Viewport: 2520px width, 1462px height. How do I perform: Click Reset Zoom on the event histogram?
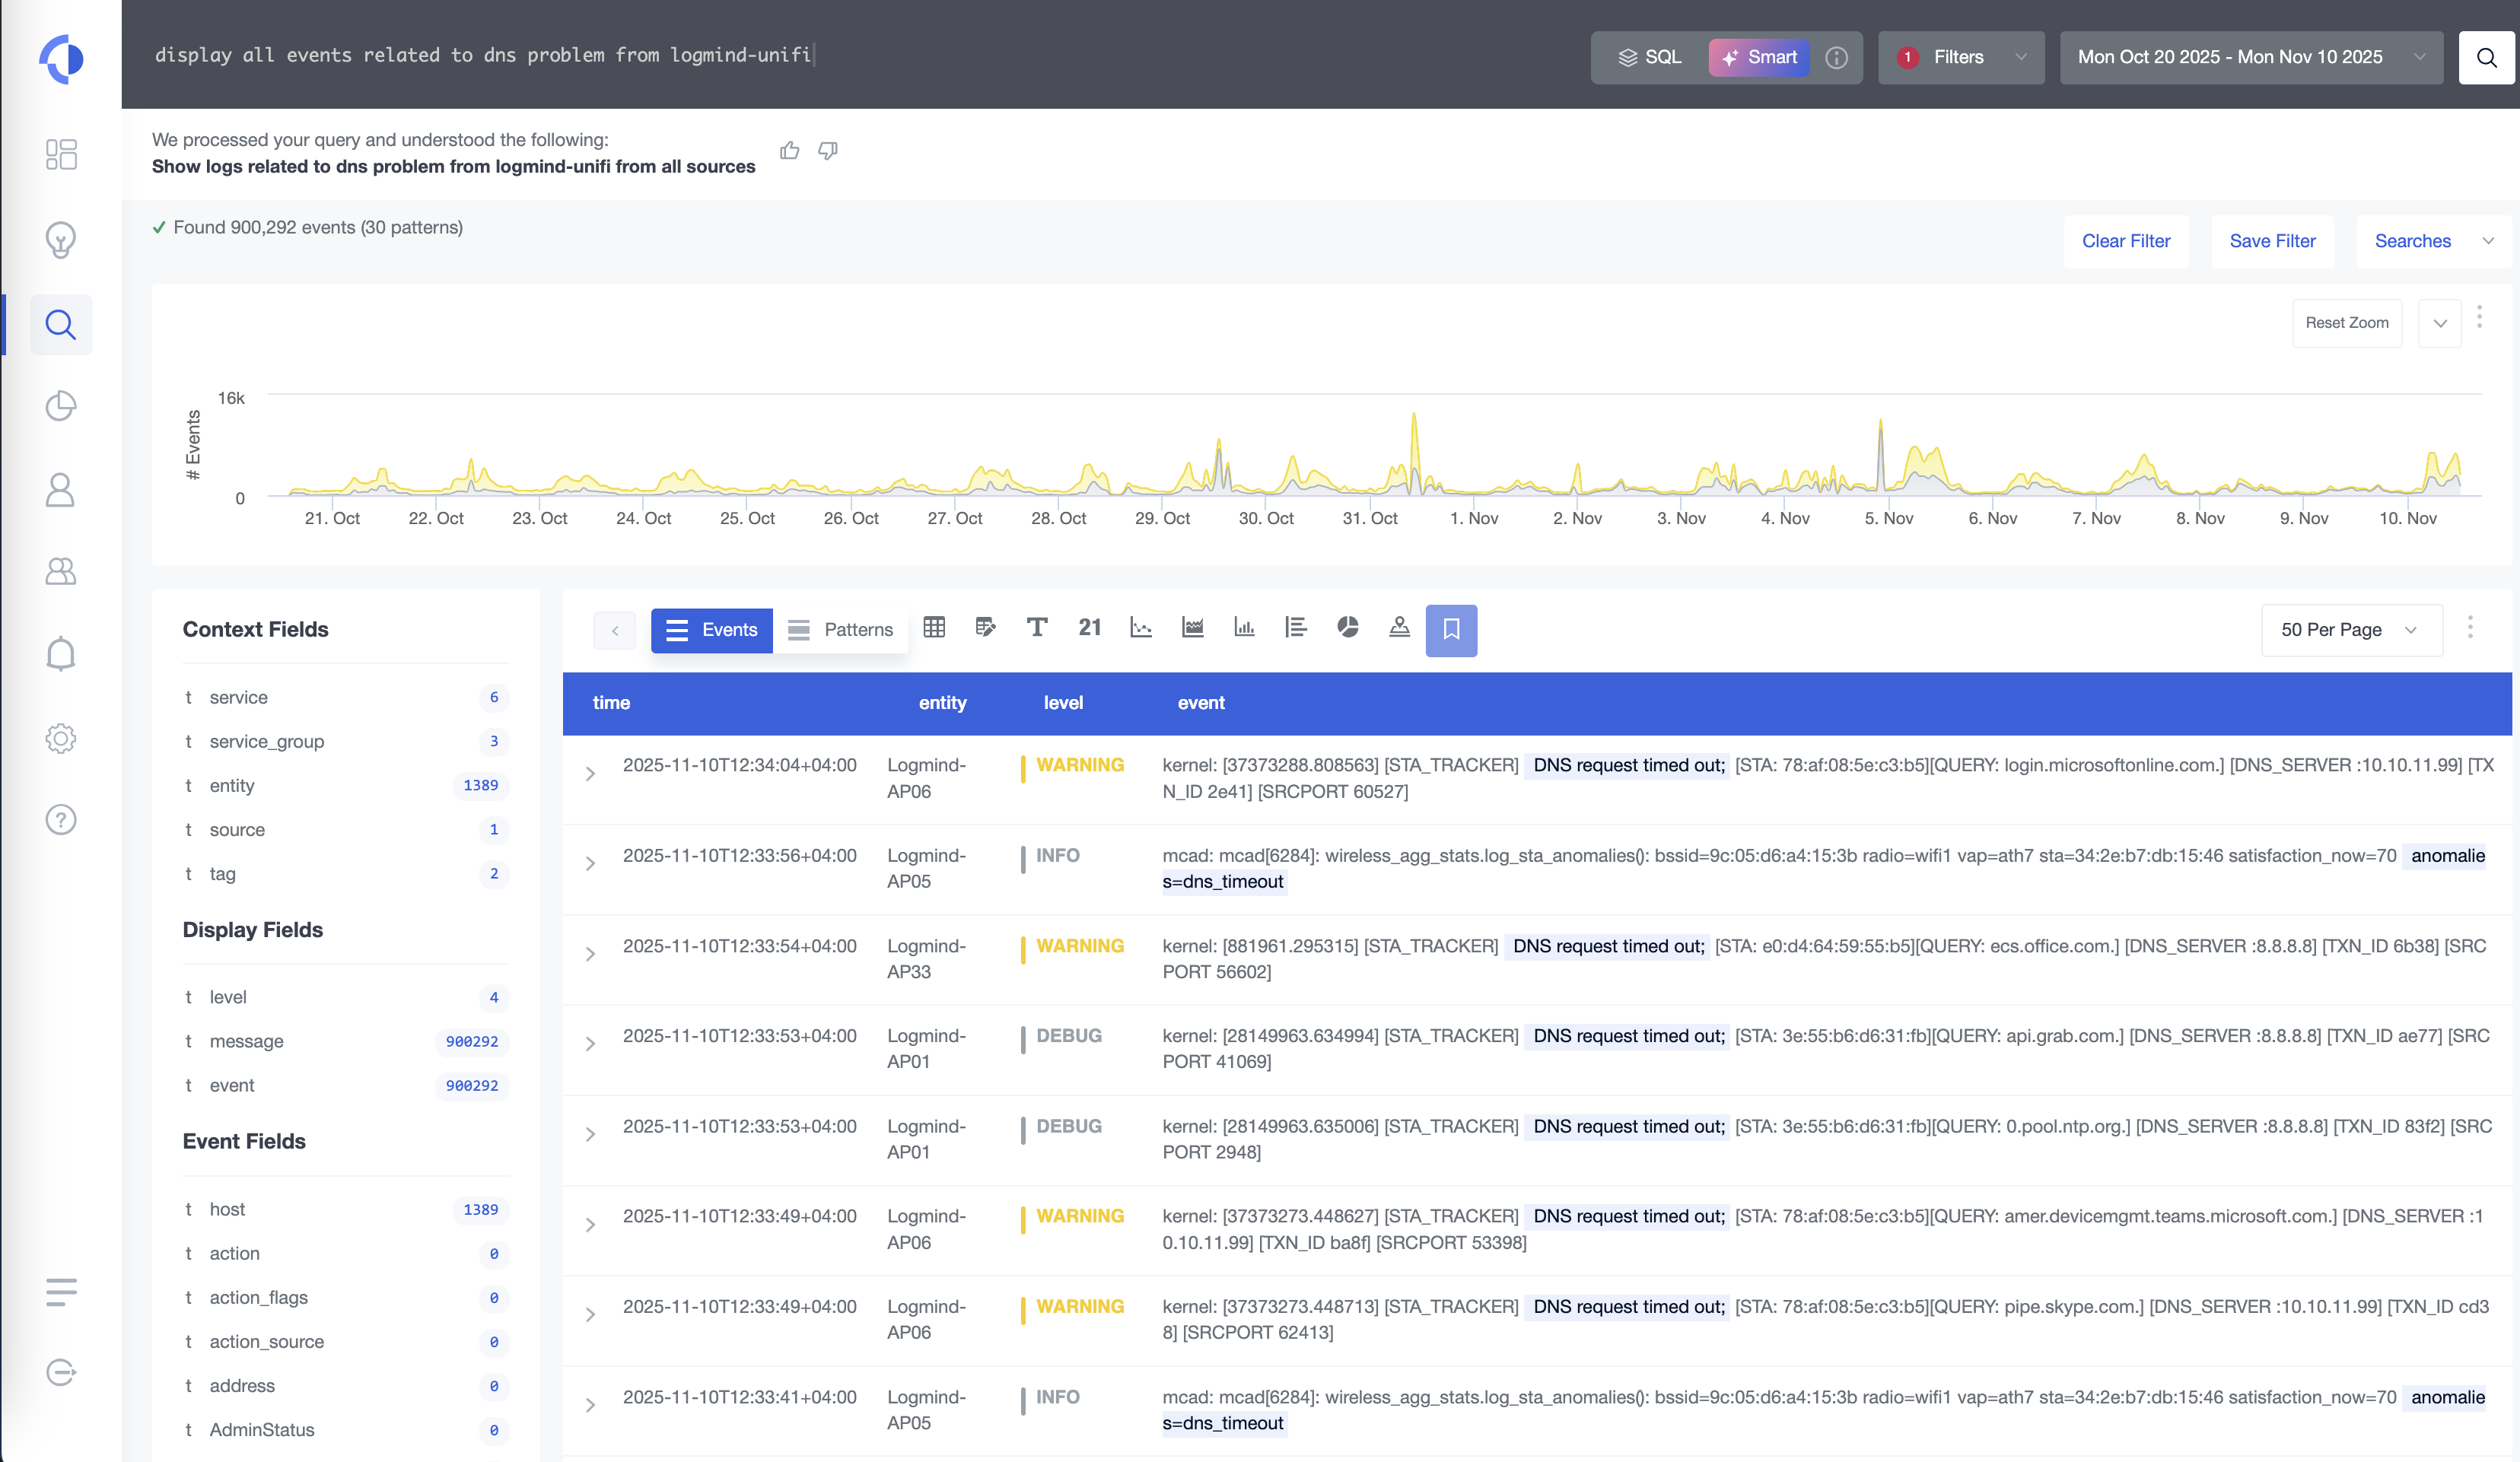pyautogui.click(x=2346, y=322)
